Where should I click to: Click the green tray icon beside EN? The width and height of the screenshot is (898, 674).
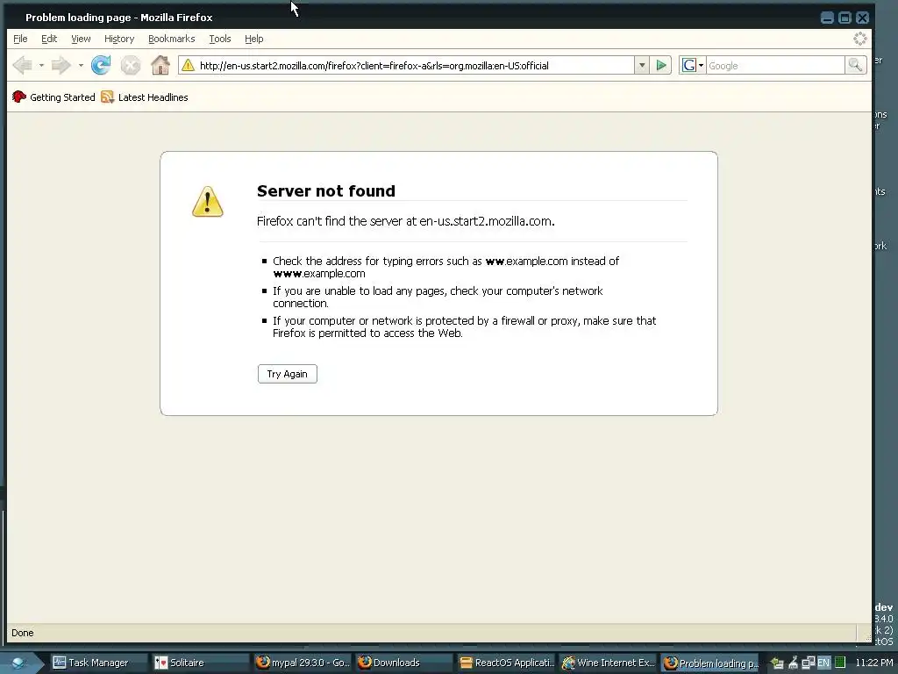coord(839,663)
